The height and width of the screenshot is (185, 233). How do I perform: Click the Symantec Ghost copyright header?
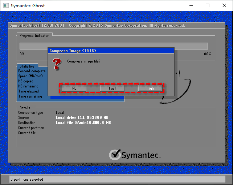[97, 26]
